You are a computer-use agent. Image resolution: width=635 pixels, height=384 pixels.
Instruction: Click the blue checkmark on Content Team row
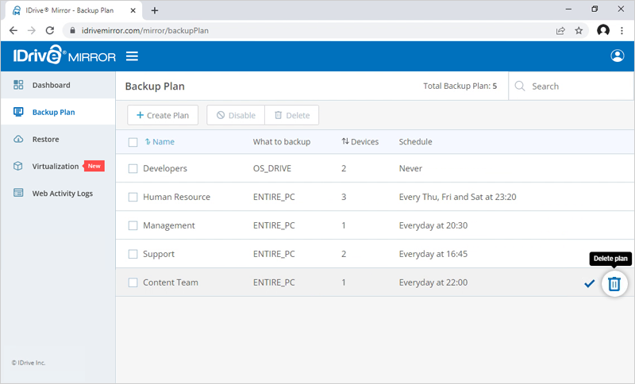(589, 283)
